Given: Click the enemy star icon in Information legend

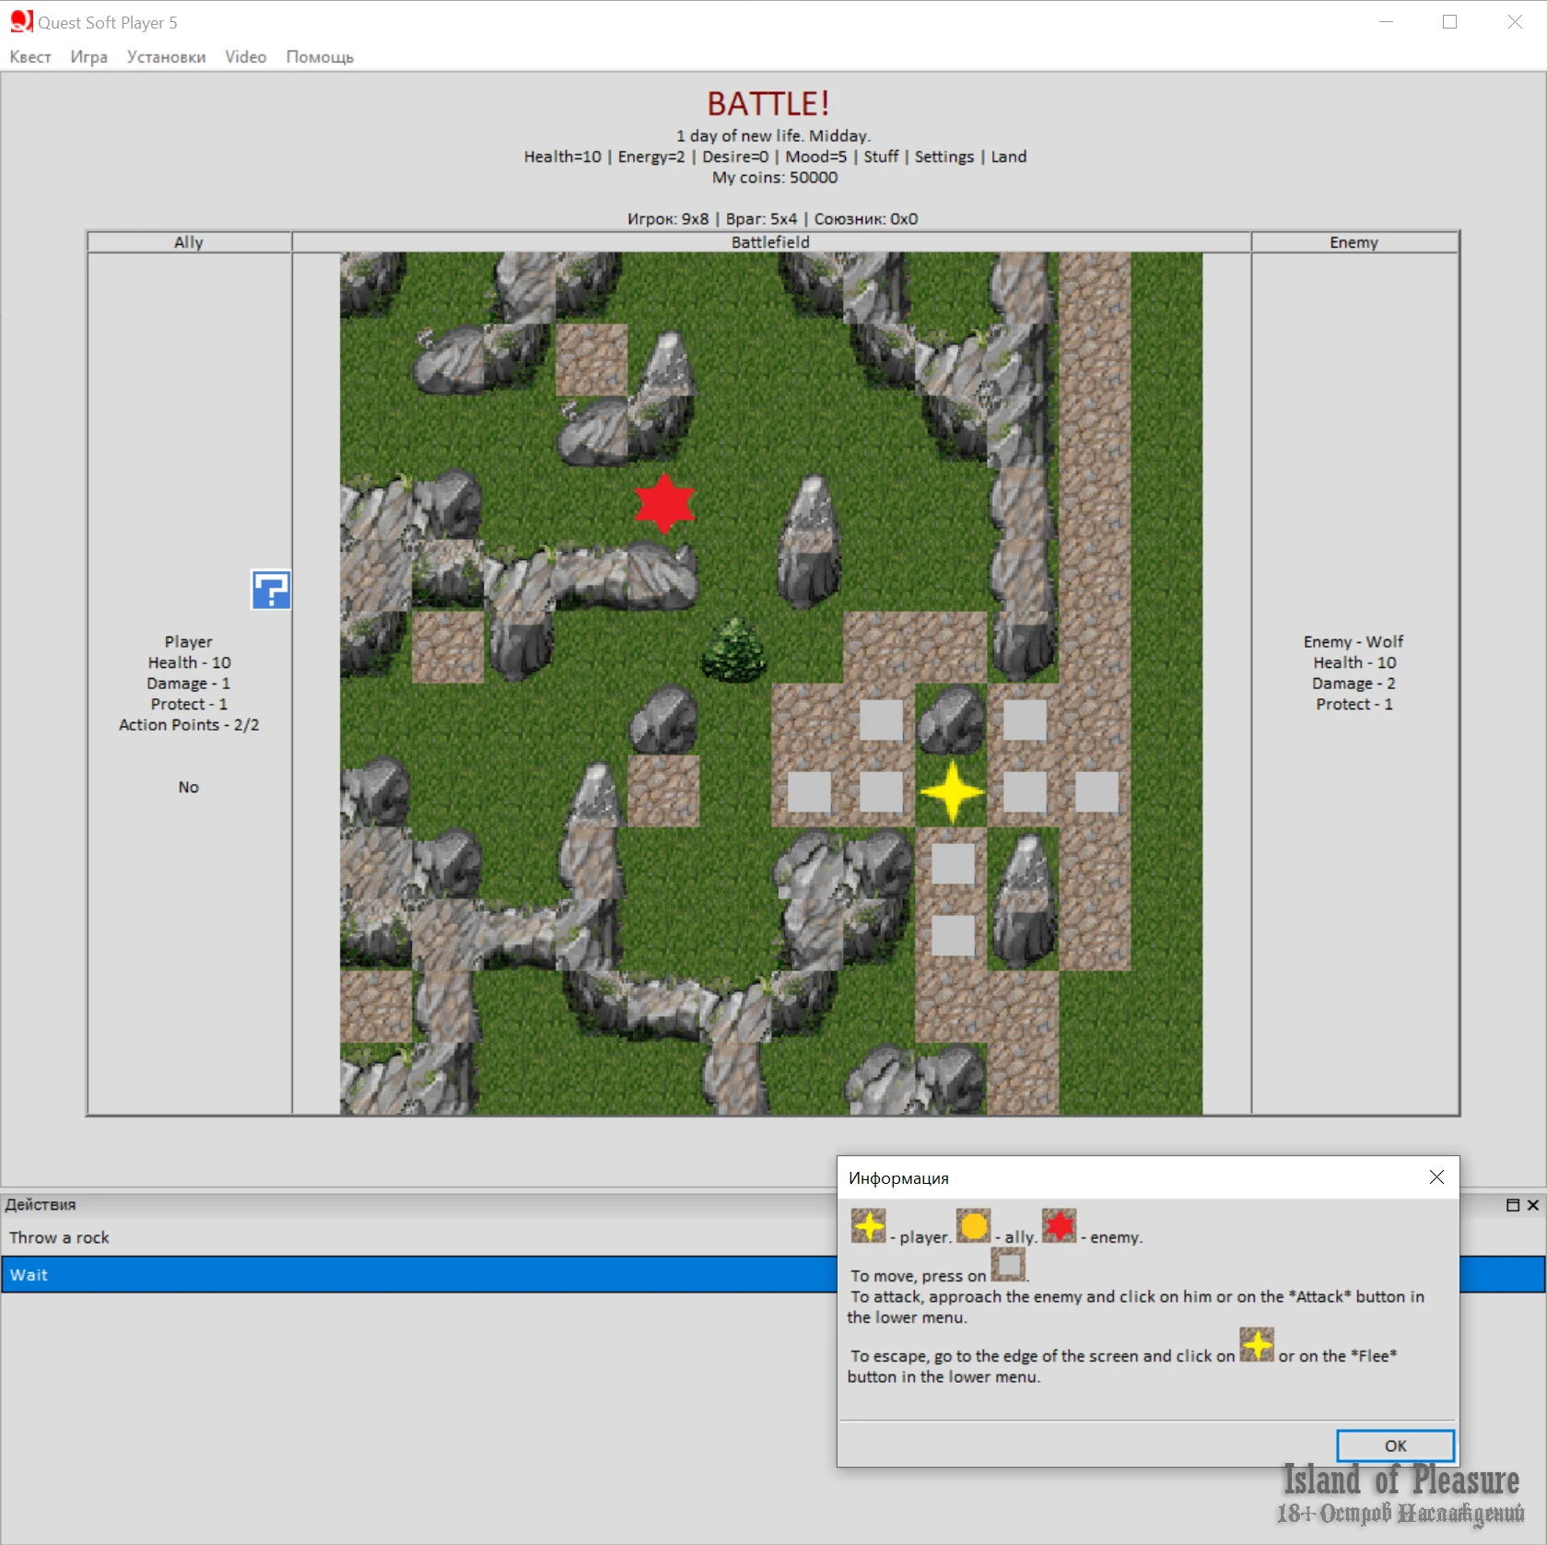Looking at the screenshot, I should pyautogui.click(x=1059, y=1226).
